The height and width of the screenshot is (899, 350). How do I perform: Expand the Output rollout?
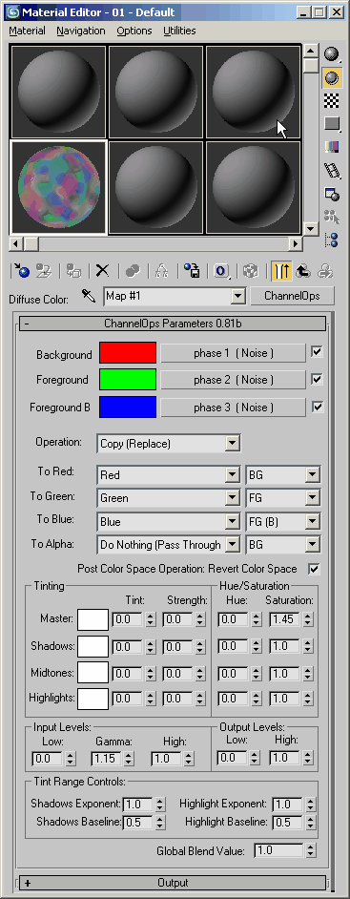173,883
